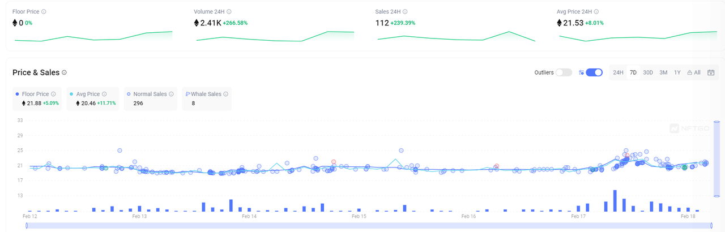Click the Whale Sales info icon
Image resolution: width=725 pixels, height=232 pixels.
pos(225,94)
